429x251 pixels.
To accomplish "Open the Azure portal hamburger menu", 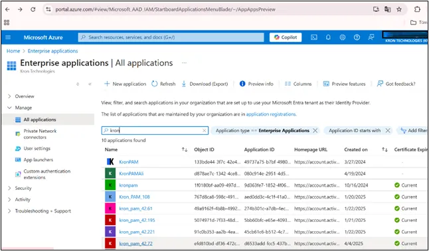I will 8,37.
